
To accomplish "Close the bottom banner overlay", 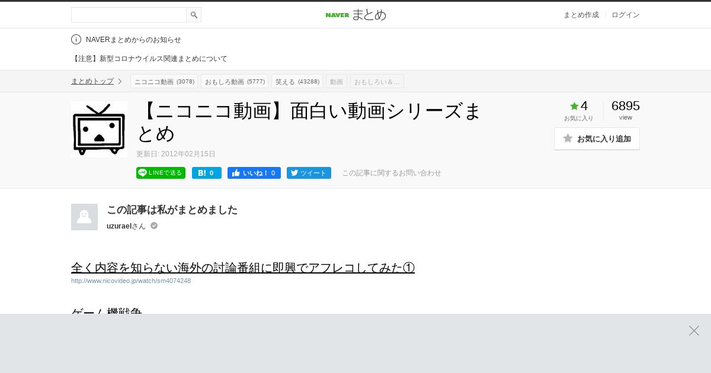I will (694, 330).
